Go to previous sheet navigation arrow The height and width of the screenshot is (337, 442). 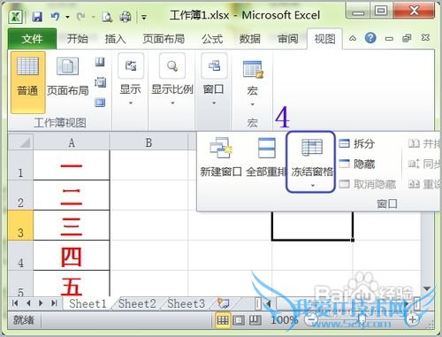coord(28,303)
